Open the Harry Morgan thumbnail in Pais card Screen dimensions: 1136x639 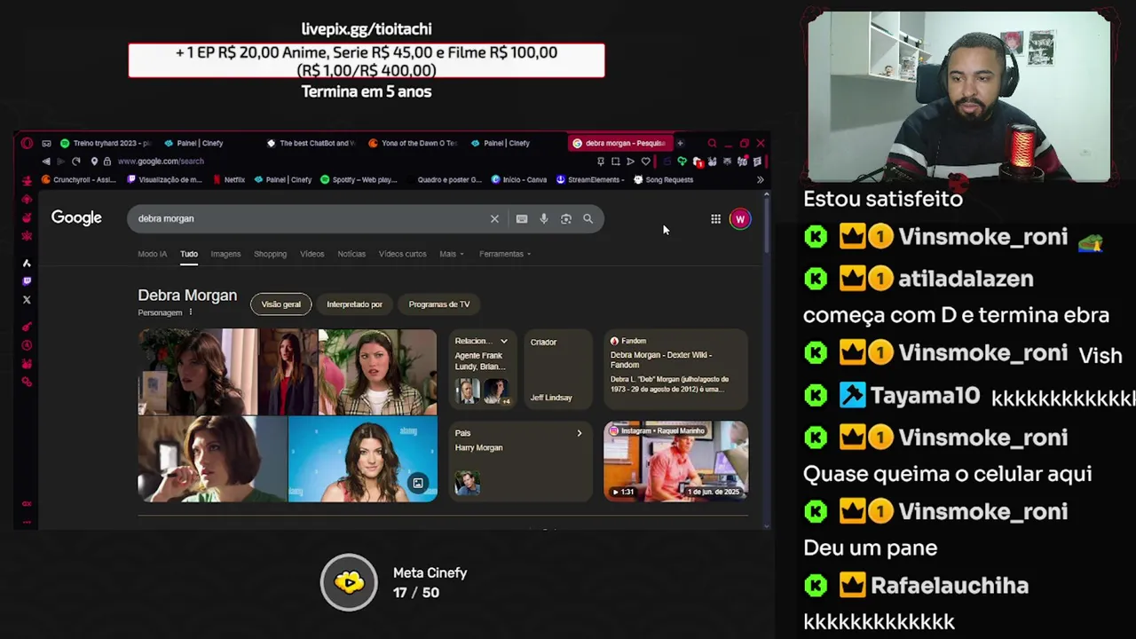point(468,483)
